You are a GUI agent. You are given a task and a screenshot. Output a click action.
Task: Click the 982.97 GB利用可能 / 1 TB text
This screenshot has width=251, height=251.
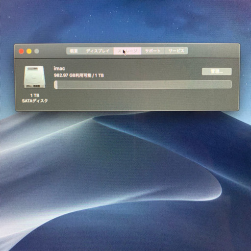79,75
